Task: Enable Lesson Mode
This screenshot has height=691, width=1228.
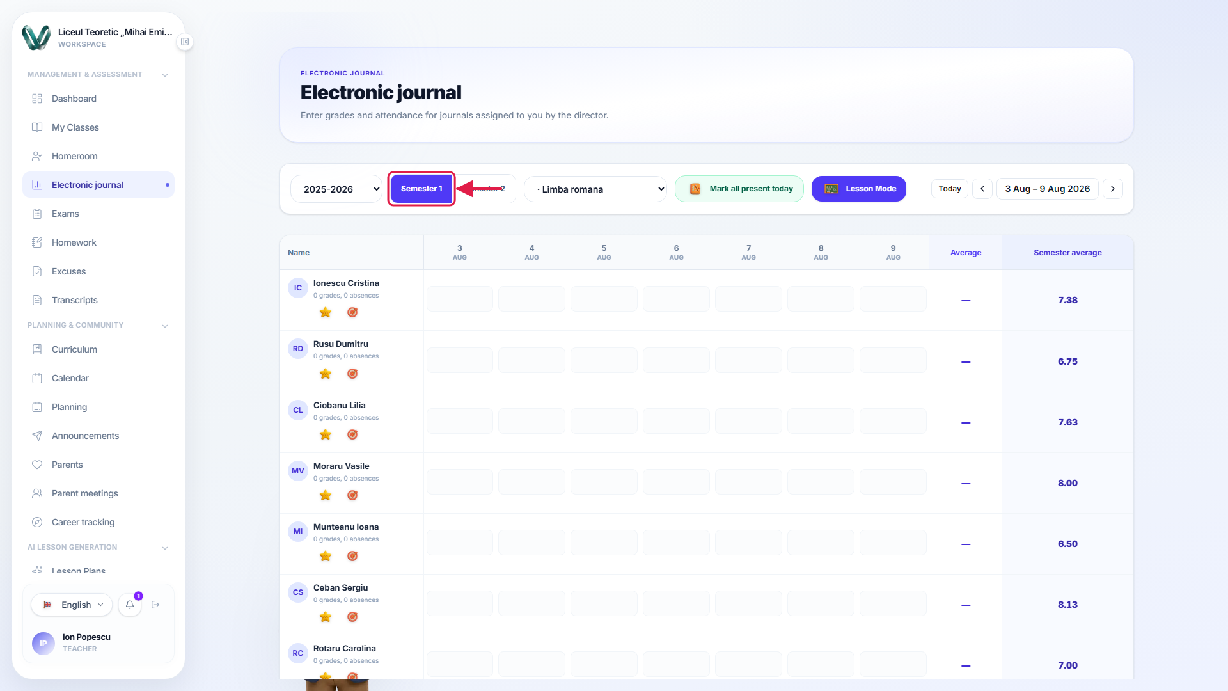Action: tap(859, 189)
